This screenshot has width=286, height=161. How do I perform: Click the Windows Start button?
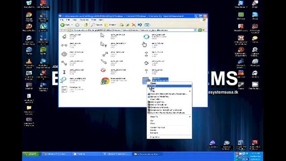pos(31,154)
